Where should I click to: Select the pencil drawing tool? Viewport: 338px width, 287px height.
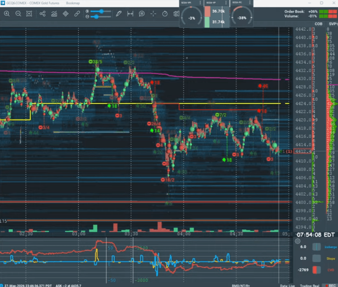click(x=119, y=14)
